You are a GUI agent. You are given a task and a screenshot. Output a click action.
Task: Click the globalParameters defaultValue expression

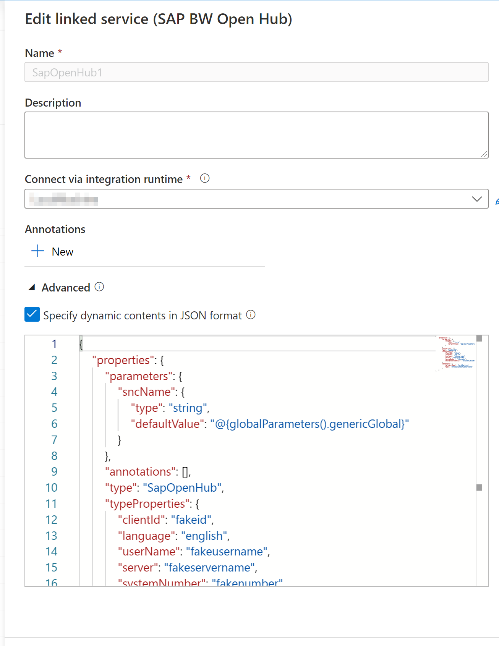coord(310,424)
